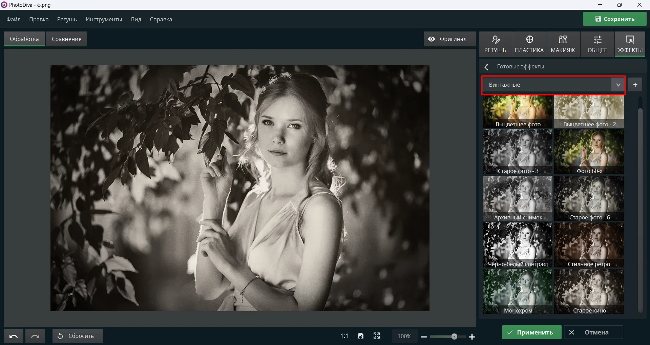650x345 pixels.
Task: Open the Файл menu
Action: 14,19
